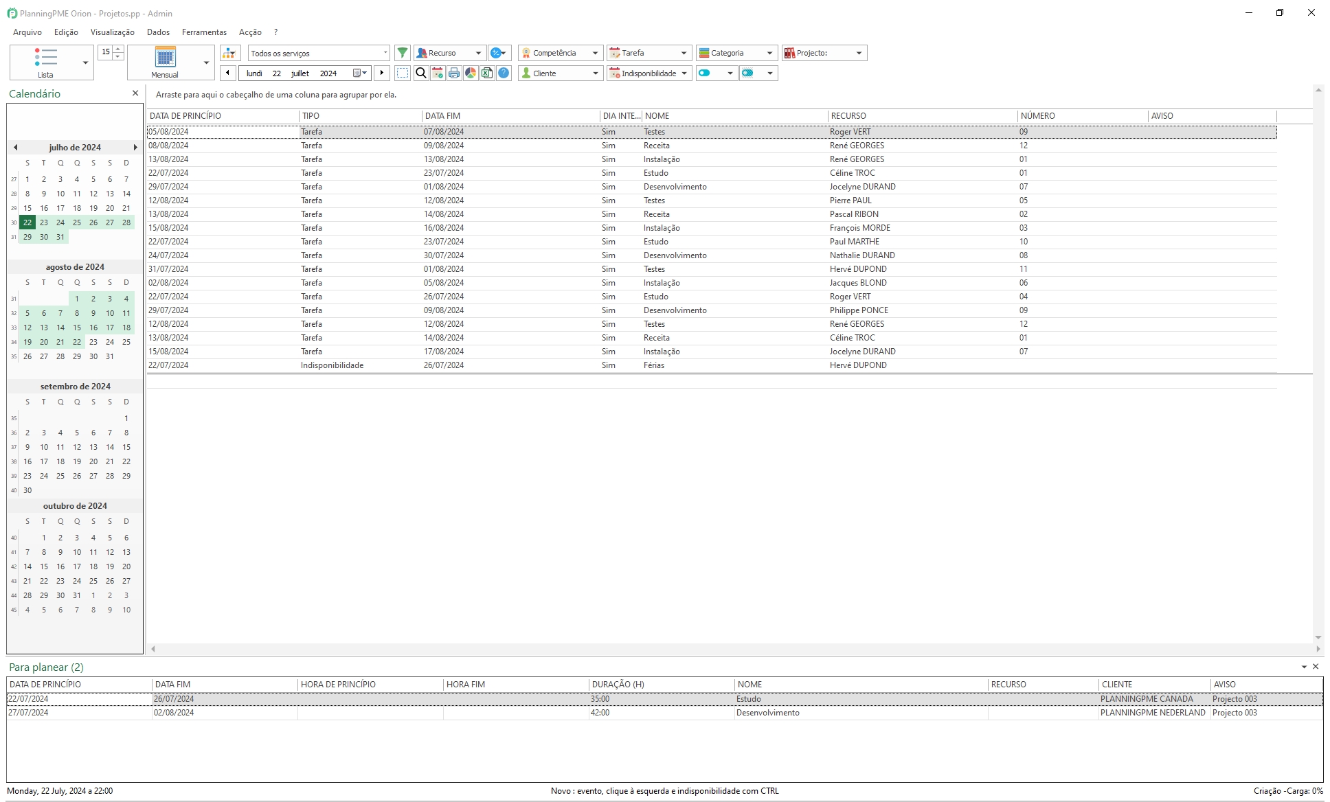Select the PLANNINGPME CANADA row to plan
The width and height of the screenshot is (1330, 802).
tap(664, 699)
